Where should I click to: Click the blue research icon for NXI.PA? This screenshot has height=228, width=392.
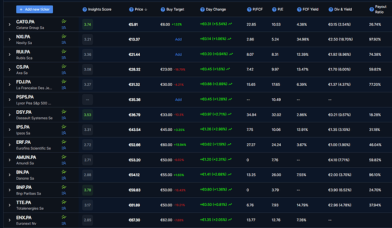64,43
